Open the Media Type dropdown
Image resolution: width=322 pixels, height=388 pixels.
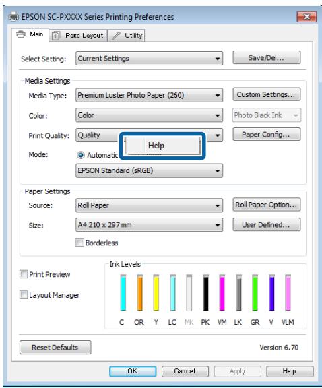point(150,95)
